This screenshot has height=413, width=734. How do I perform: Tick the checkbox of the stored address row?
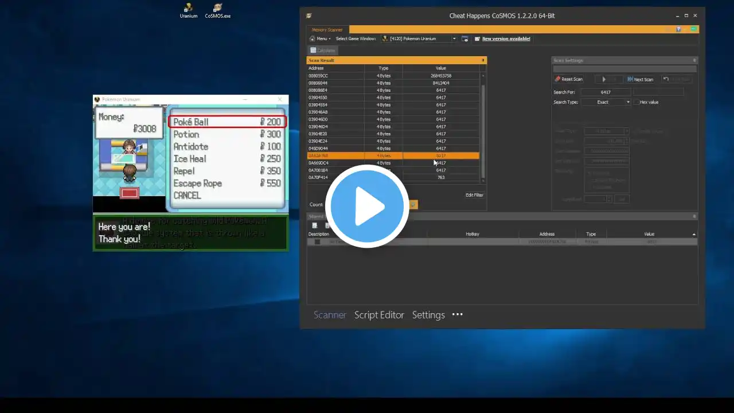[x=317, y=242]
